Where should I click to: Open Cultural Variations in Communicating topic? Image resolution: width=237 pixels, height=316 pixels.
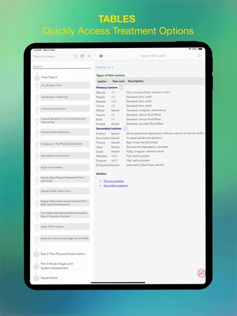click(65, 120)
